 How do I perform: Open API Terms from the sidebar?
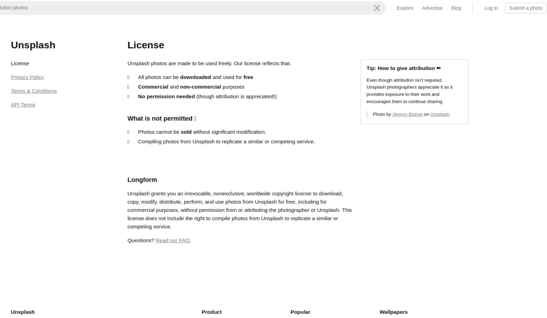23,105
